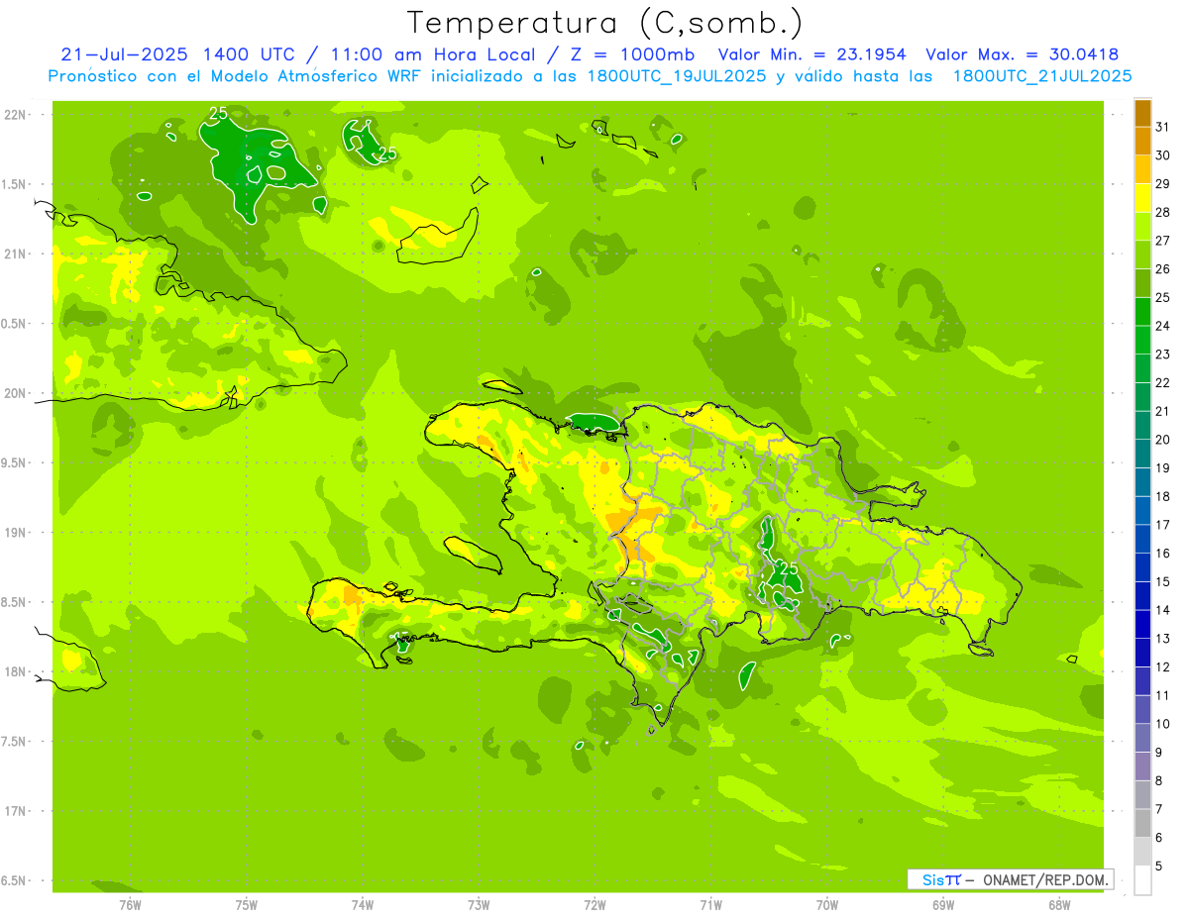This screenshot has width=1189, height=918.
Task: Click the "70W" longitude axis label
Action: click(x=827, y=905)
